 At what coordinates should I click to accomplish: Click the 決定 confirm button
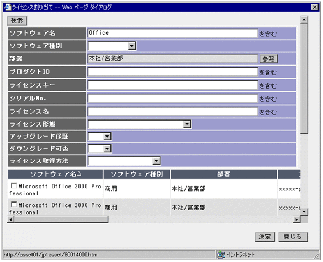pos(264,237)
